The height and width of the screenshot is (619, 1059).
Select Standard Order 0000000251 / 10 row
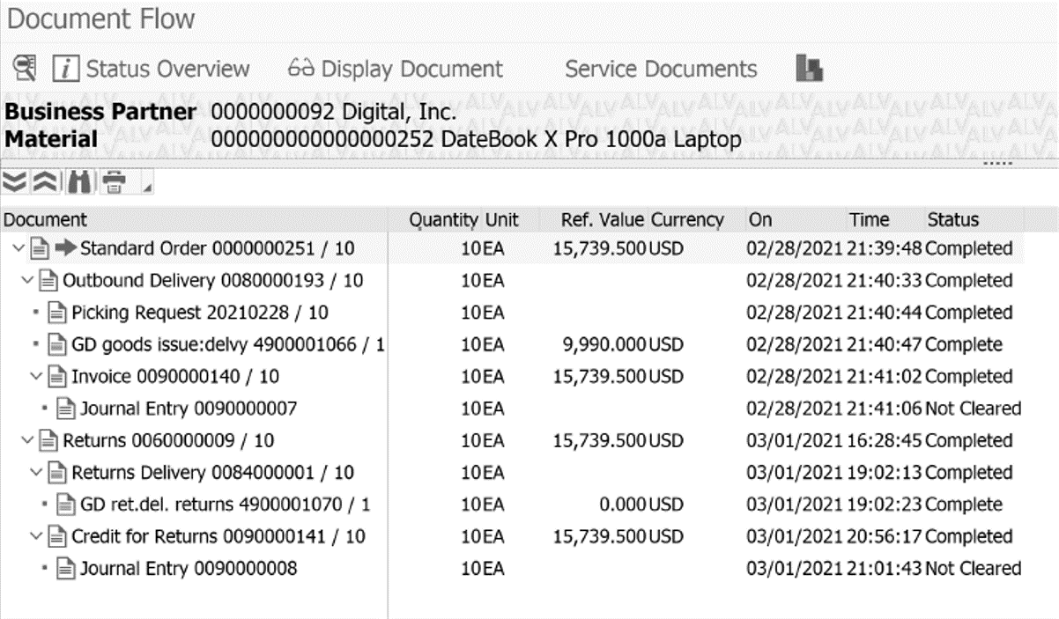[x=512, y=249]
